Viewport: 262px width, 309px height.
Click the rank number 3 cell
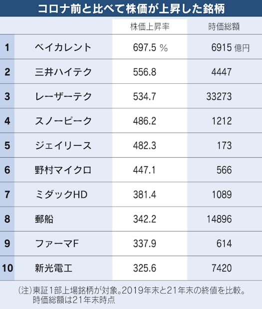(7, 96)
